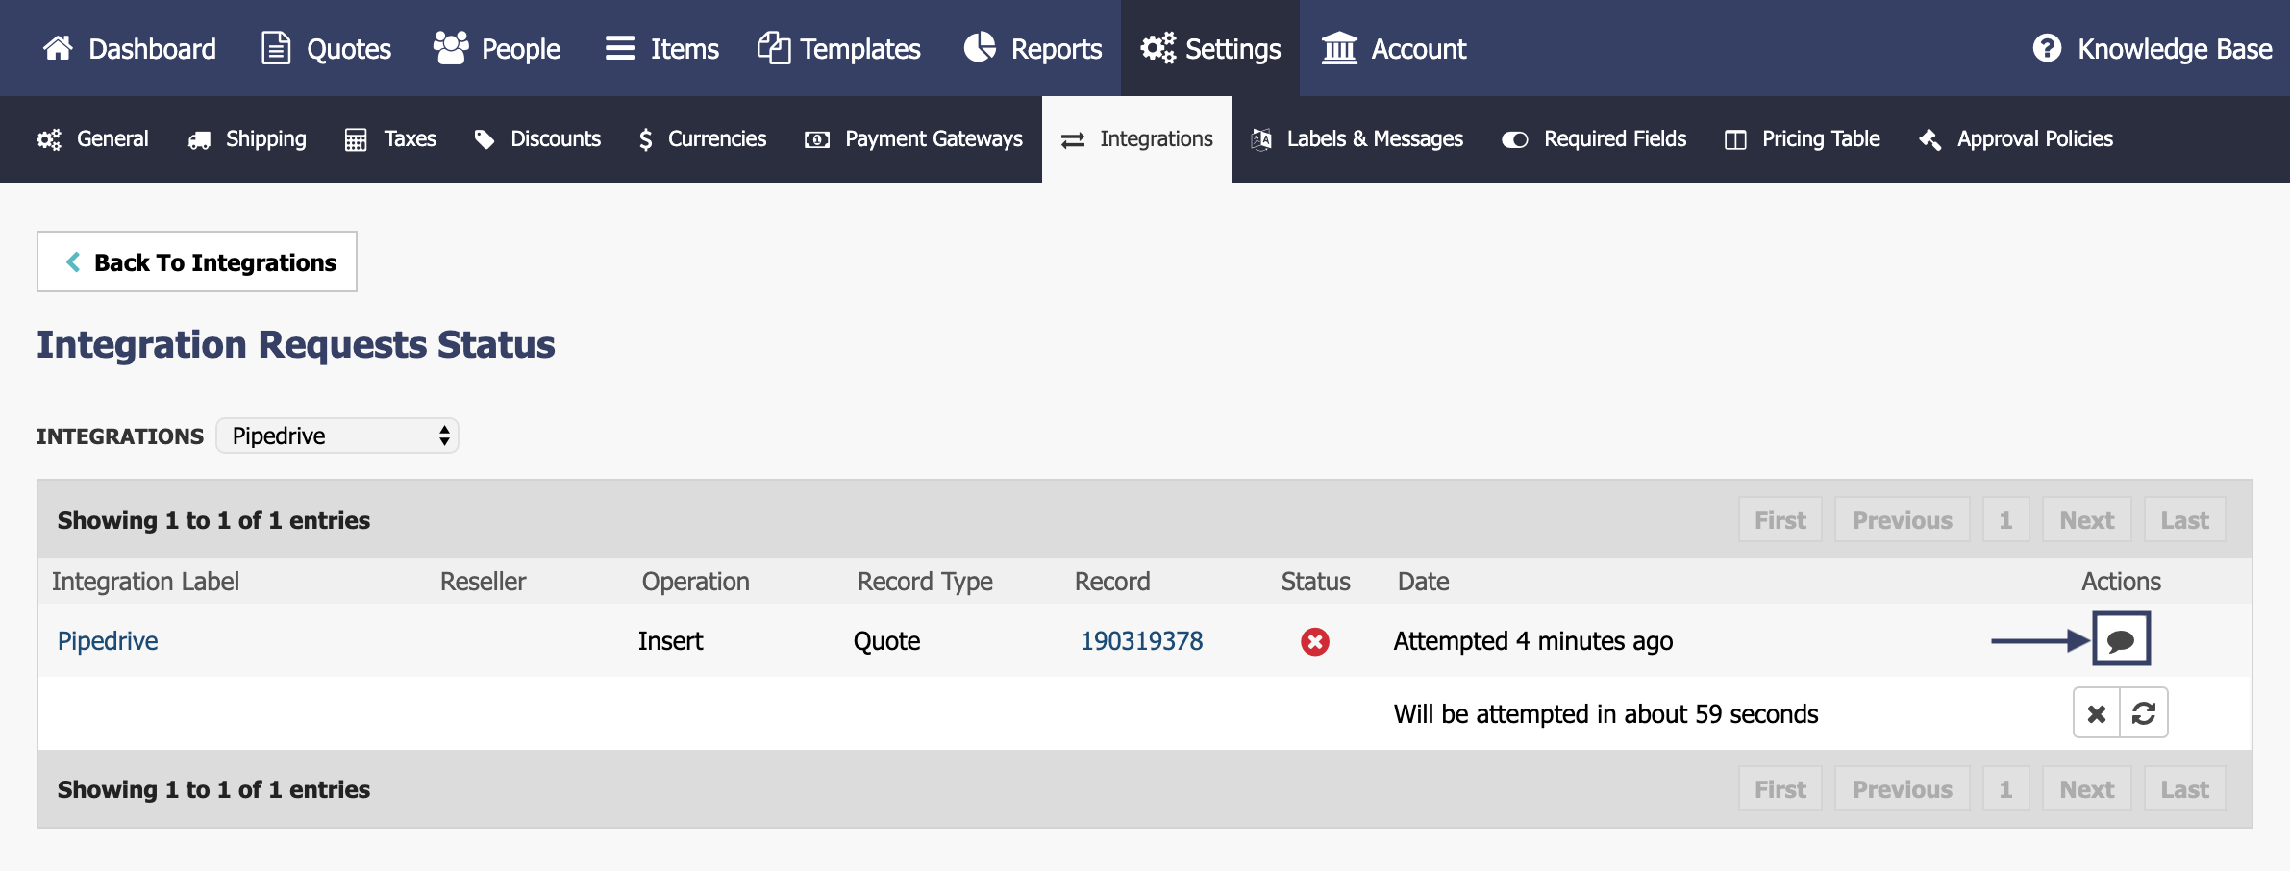Go to the Quotes section
Viewport: 2290px width, 871px height.
click(x=327, y=48)
